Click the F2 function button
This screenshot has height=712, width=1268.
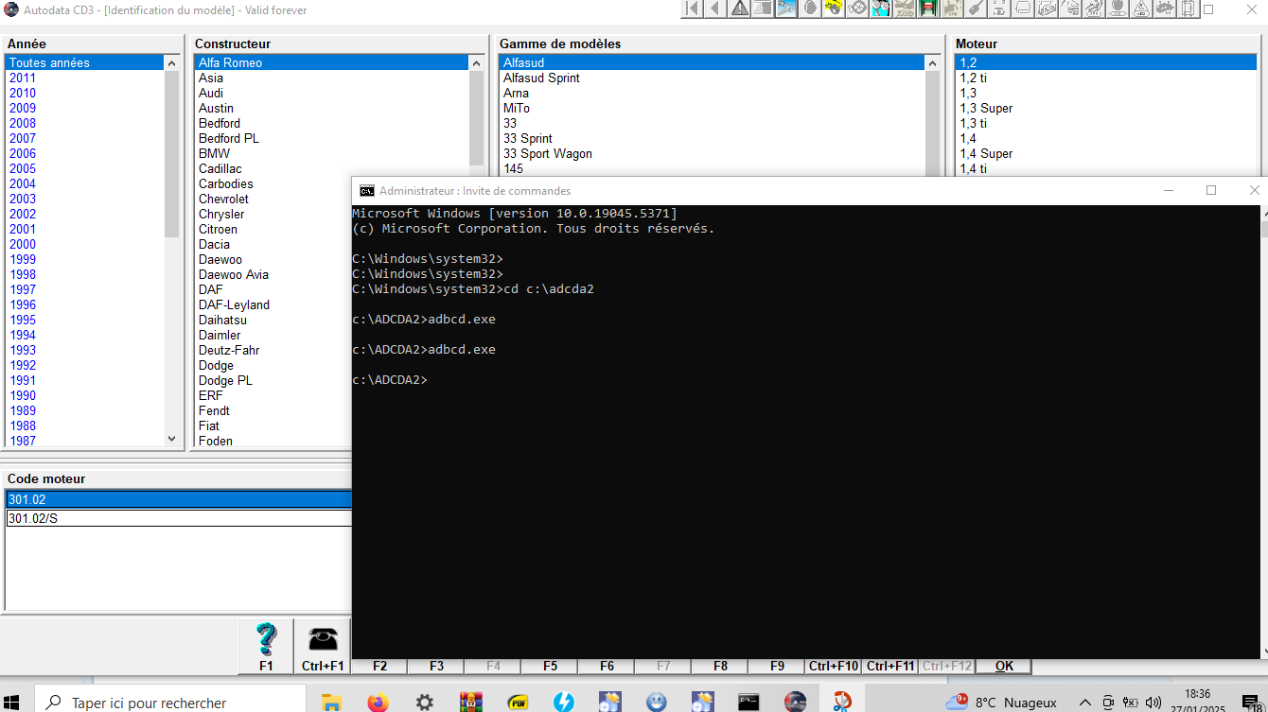point(379,666)
